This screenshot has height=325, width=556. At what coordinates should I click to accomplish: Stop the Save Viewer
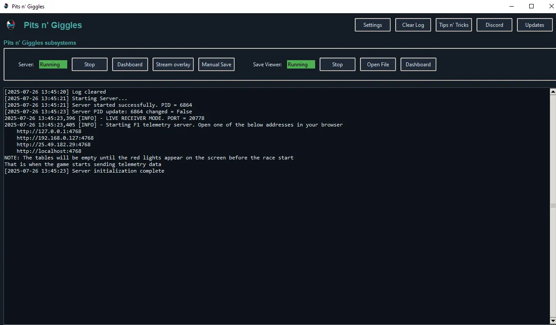pos(337,64)
